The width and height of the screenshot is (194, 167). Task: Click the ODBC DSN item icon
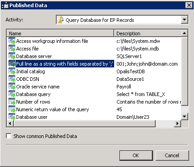[12, 79]
